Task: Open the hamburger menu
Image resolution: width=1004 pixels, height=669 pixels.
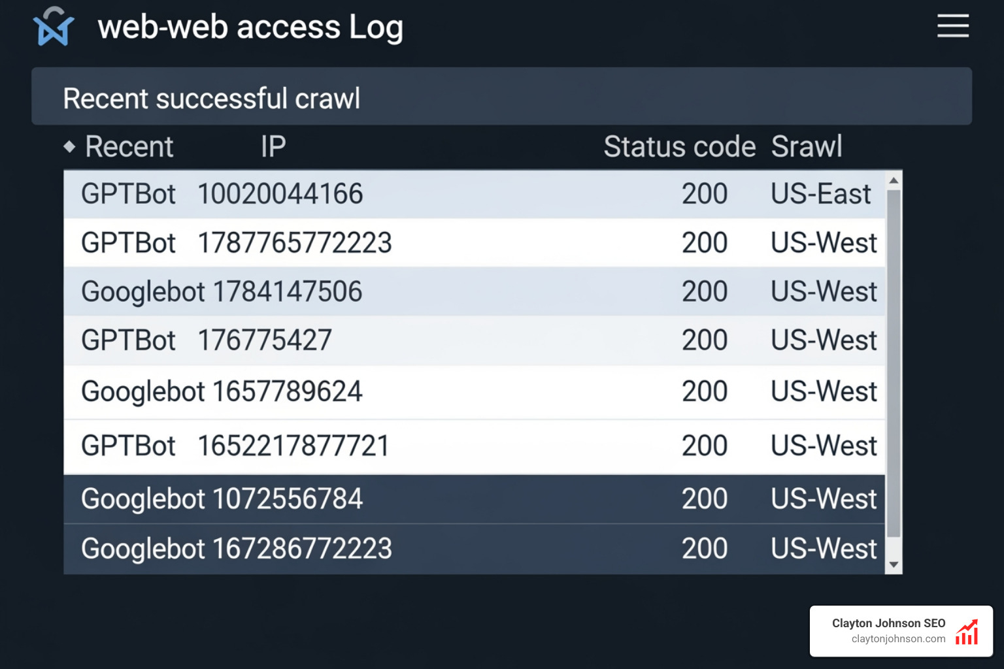Action: point(952,26)
